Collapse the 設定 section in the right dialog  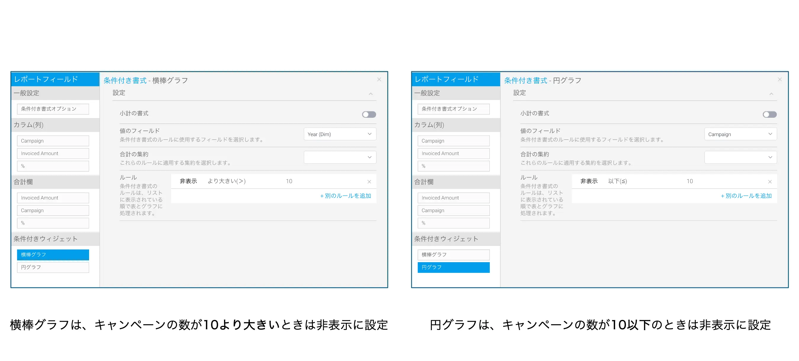771,94
